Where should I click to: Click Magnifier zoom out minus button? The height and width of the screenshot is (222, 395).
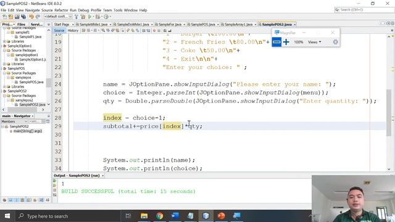(276, 42)
